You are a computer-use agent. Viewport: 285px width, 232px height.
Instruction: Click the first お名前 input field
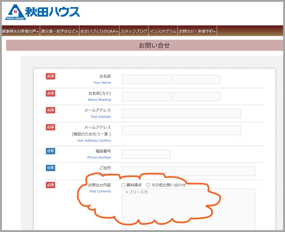[x=146, y=79]
